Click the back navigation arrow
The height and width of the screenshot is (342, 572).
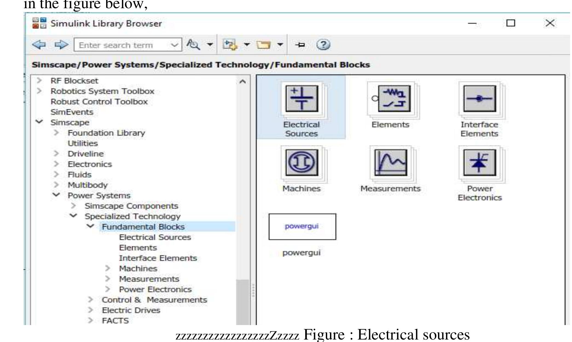(39, 45)
